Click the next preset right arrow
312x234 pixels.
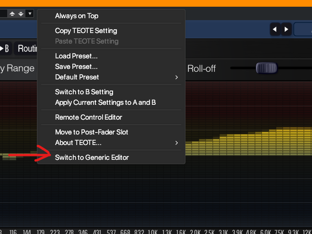pos(286,29)
